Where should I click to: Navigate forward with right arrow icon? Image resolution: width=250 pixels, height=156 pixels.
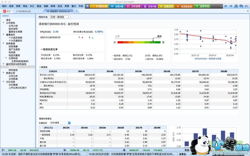[231, 6]
